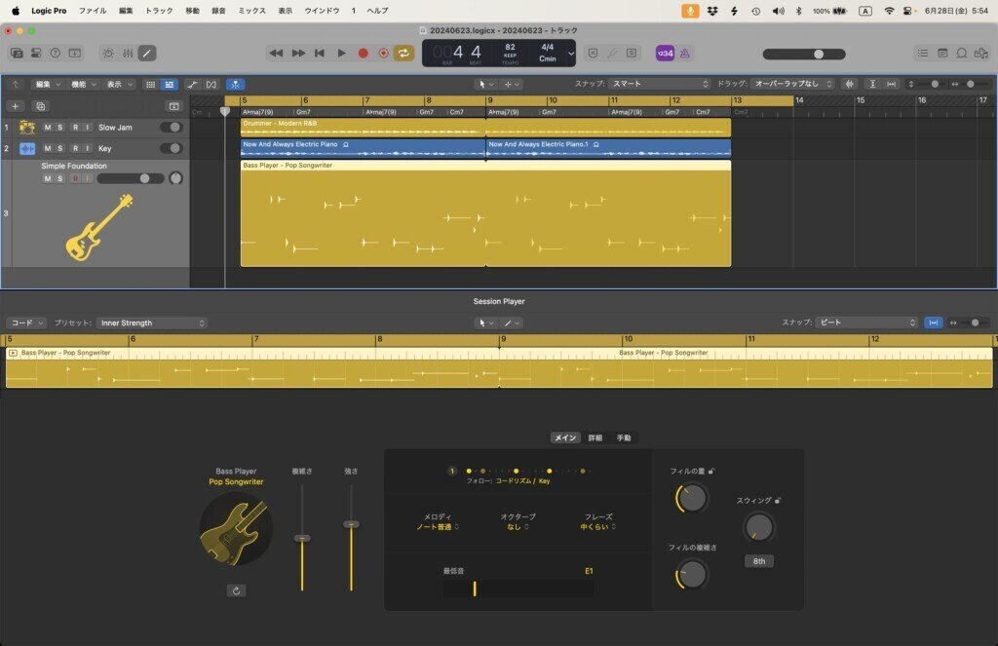
Task: Open the 表示 menu in tracks area
Action: (x=119, y=85)
